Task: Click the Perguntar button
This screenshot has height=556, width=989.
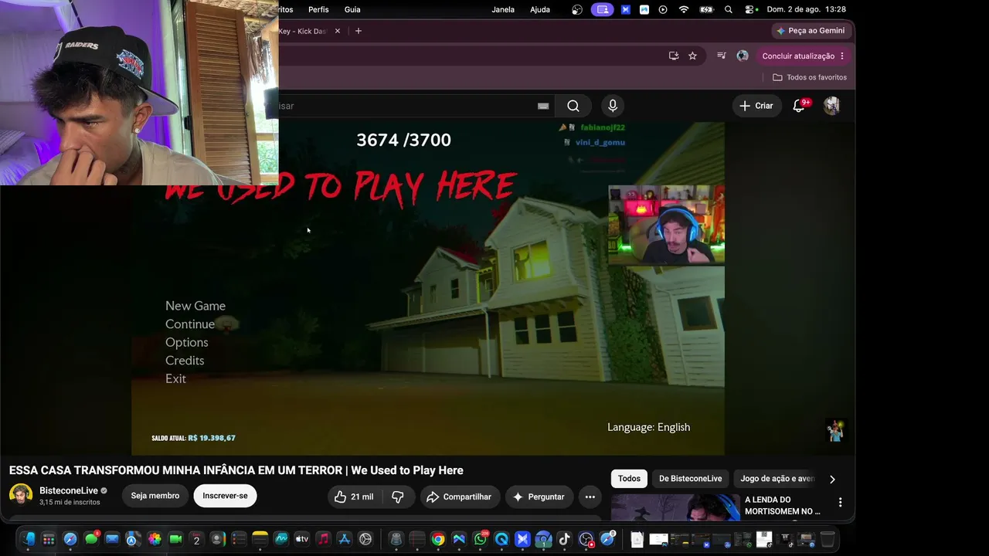Action: point(538,497)
